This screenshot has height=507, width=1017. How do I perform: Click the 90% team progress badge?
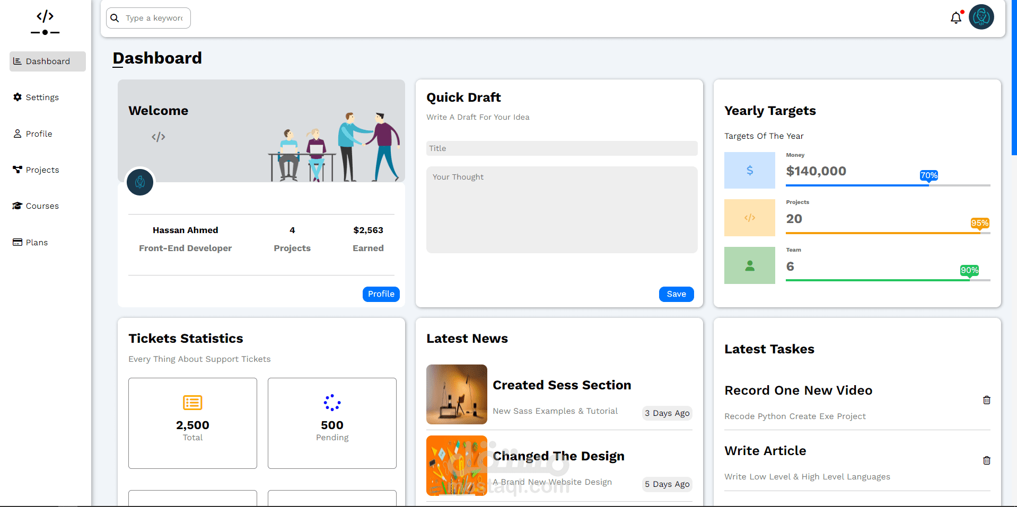[970, 270]
